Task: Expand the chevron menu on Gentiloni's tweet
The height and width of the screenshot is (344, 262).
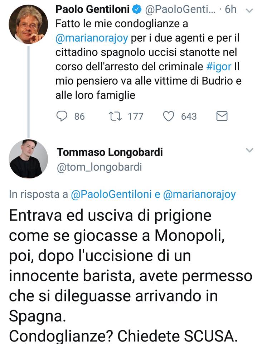Action: tap(251, 10)
